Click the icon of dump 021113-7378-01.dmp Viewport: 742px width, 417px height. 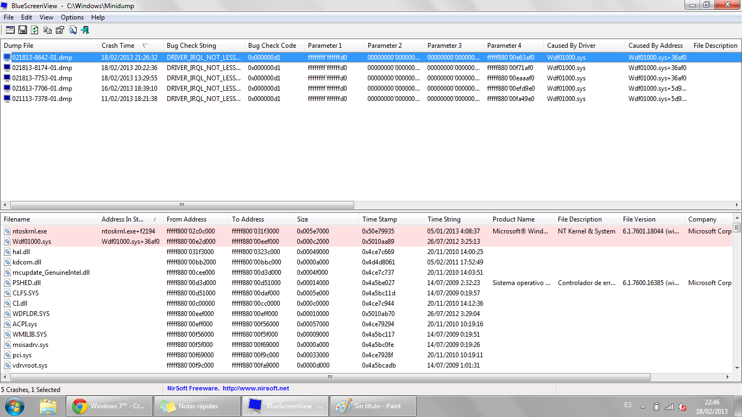(7, 99)
